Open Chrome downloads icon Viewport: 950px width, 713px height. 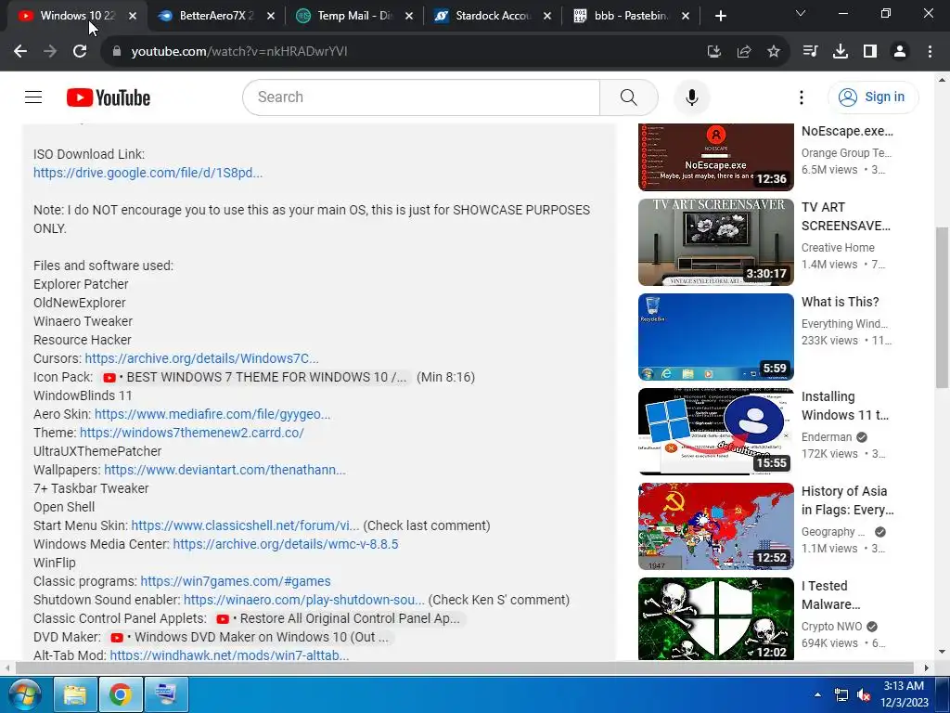[x=841, y=52]
